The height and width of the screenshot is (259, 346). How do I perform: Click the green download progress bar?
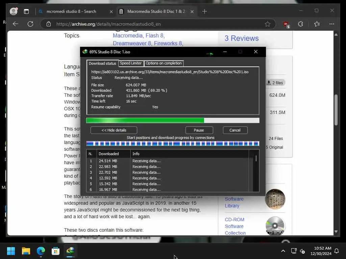(173, 120)
